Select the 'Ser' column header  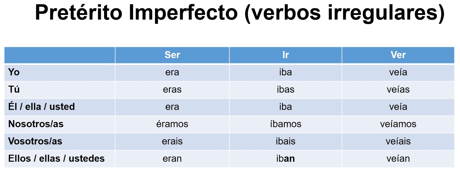172,55
